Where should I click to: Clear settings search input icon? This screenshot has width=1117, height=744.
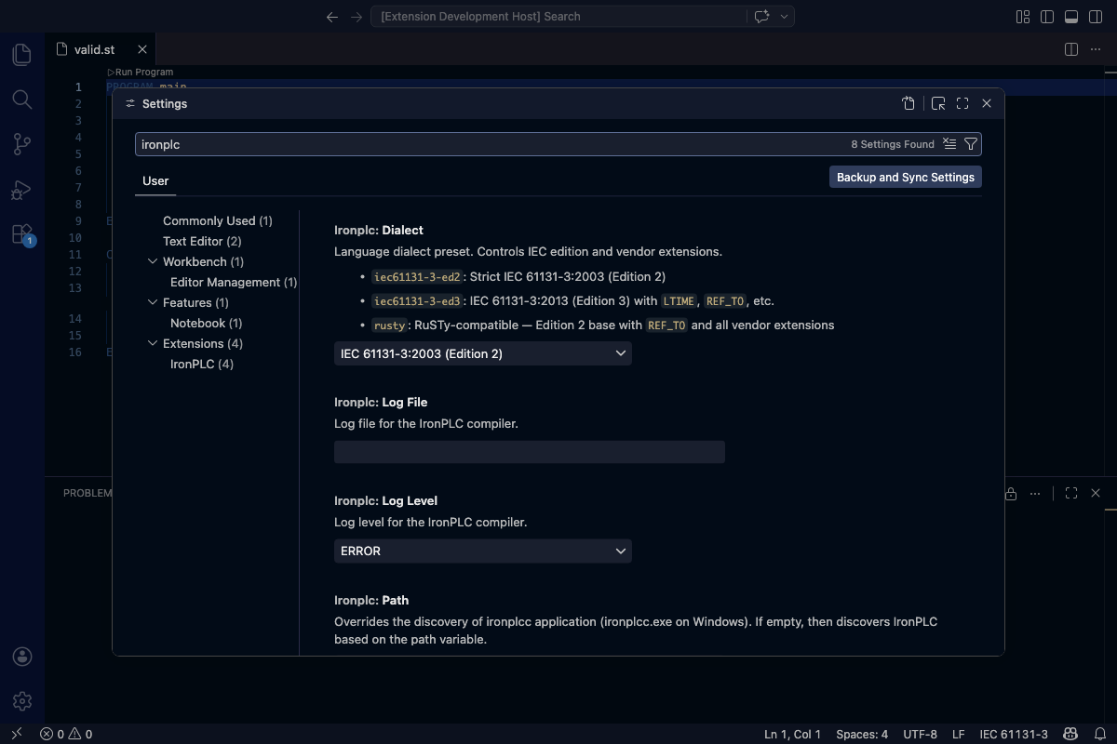(949, 144)
